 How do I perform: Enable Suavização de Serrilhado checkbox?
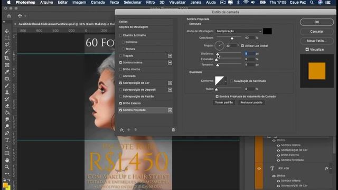(232, 81)
